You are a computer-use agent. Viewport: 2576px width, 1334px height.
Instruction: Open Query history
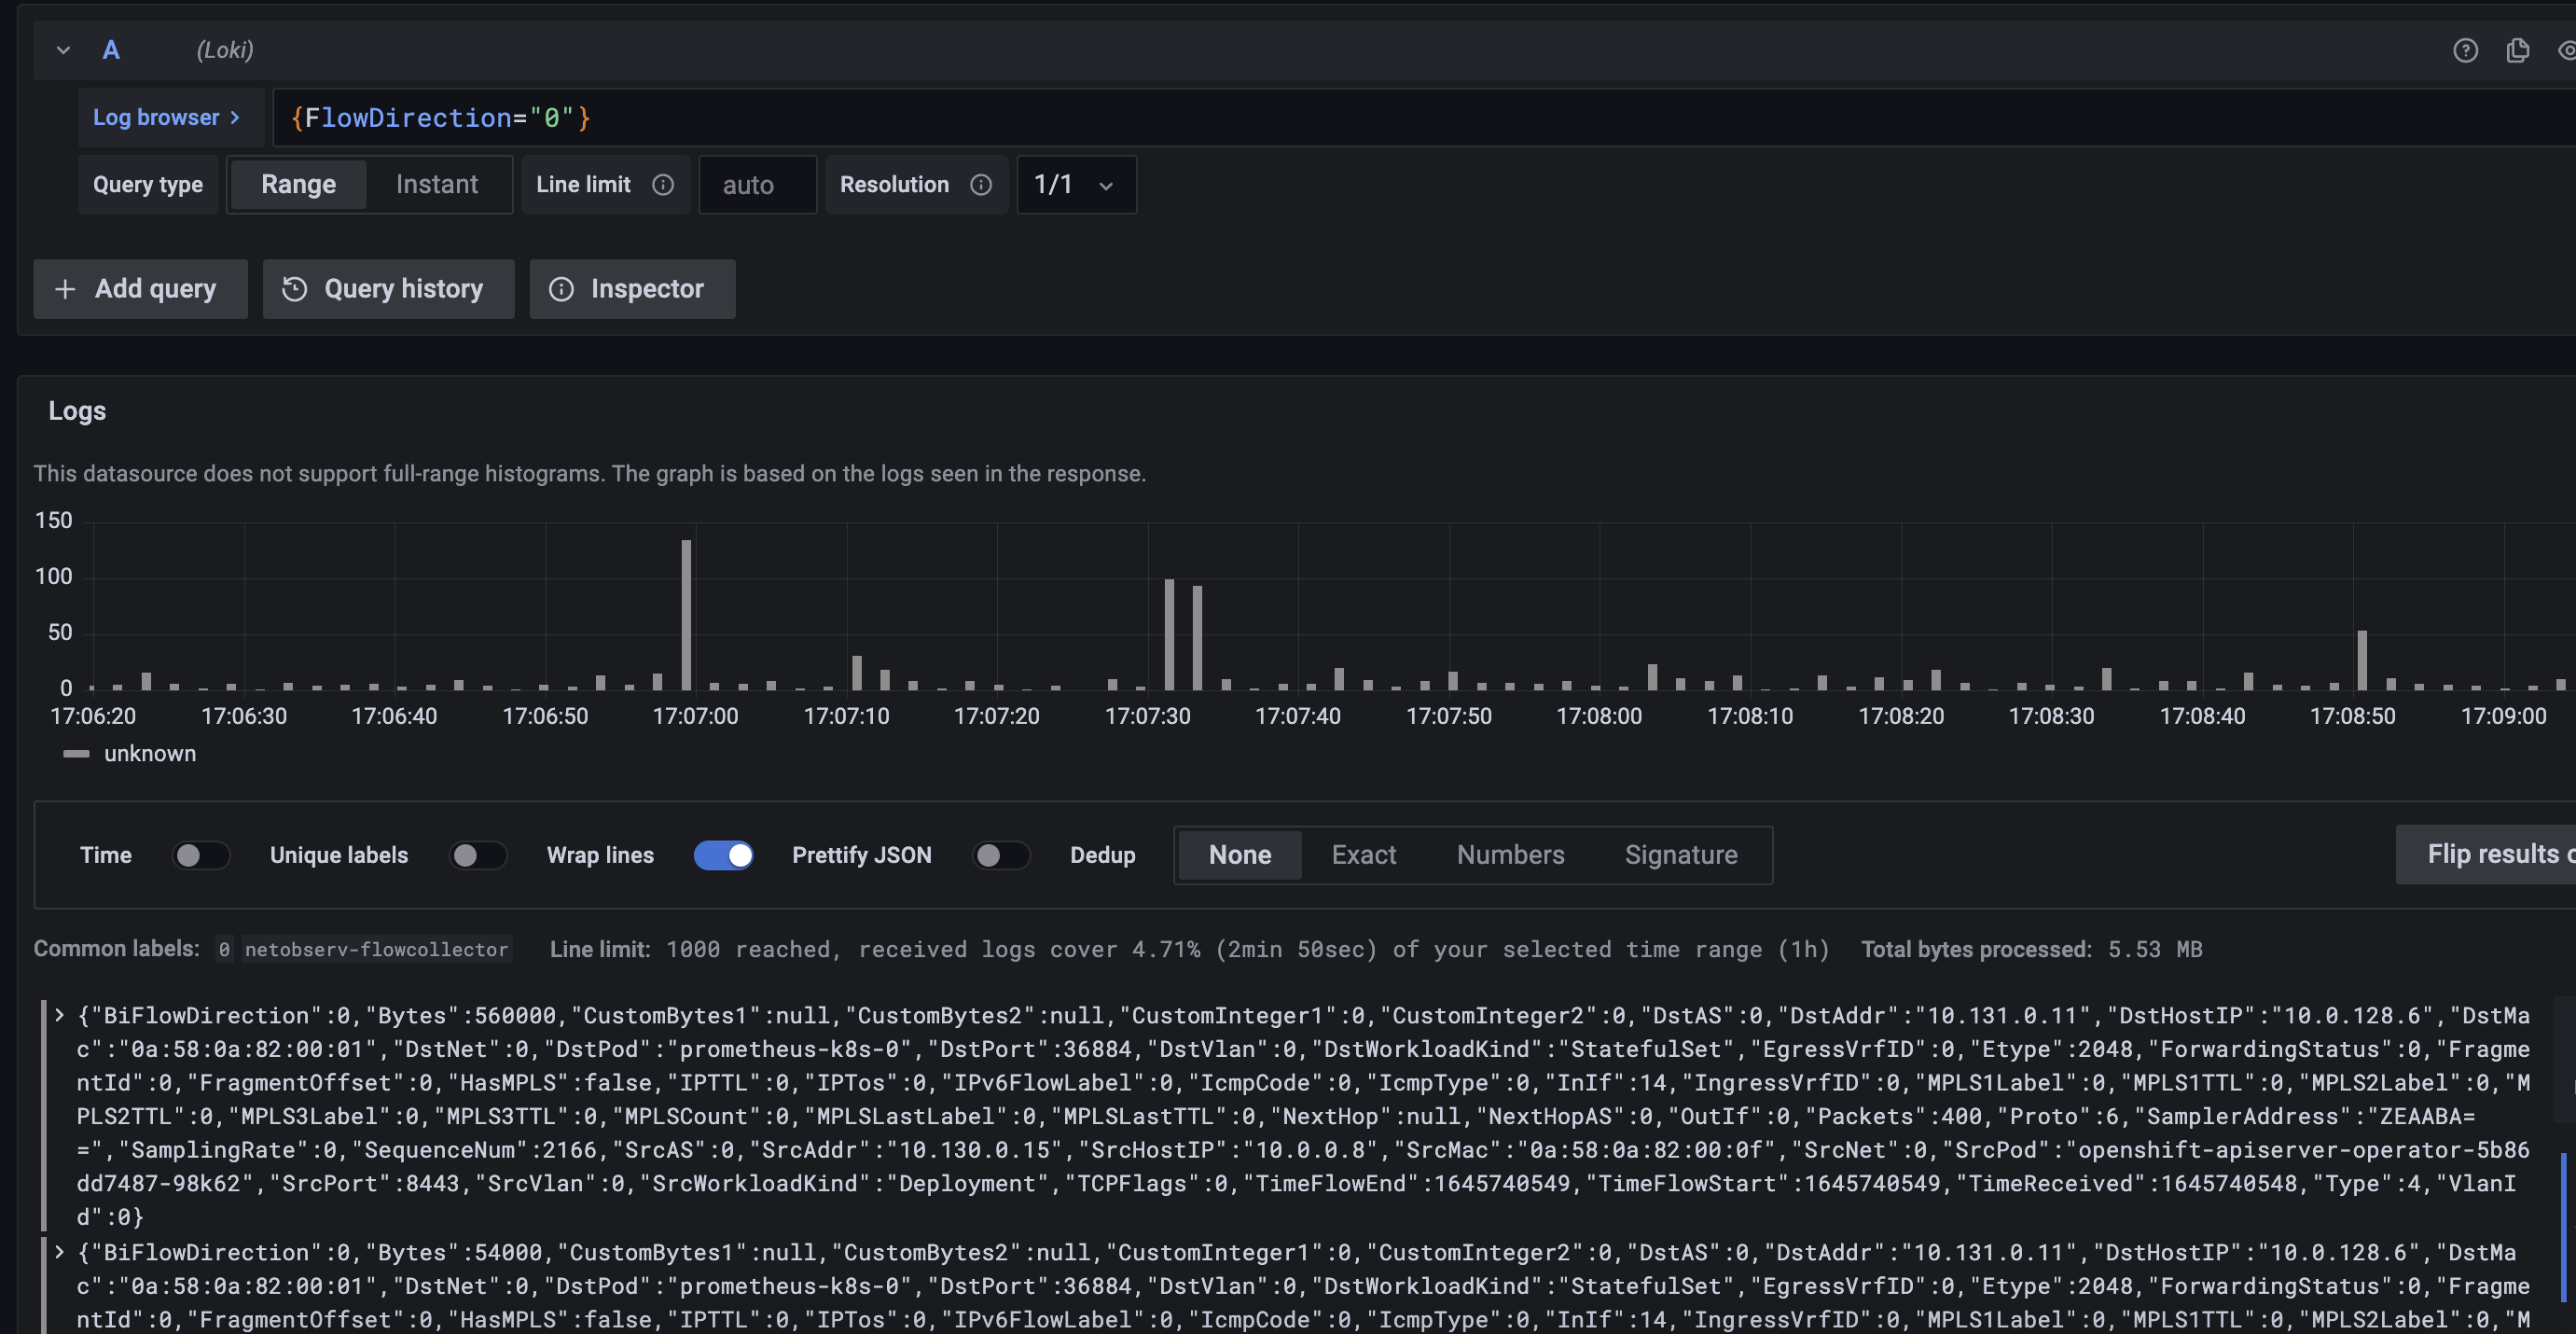pyautogui.click(x=388, y=289)
